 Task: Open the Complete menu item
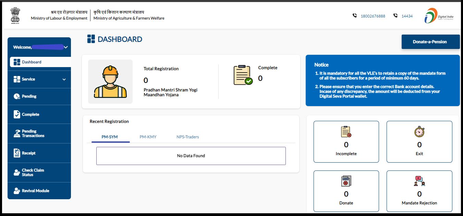39,114
